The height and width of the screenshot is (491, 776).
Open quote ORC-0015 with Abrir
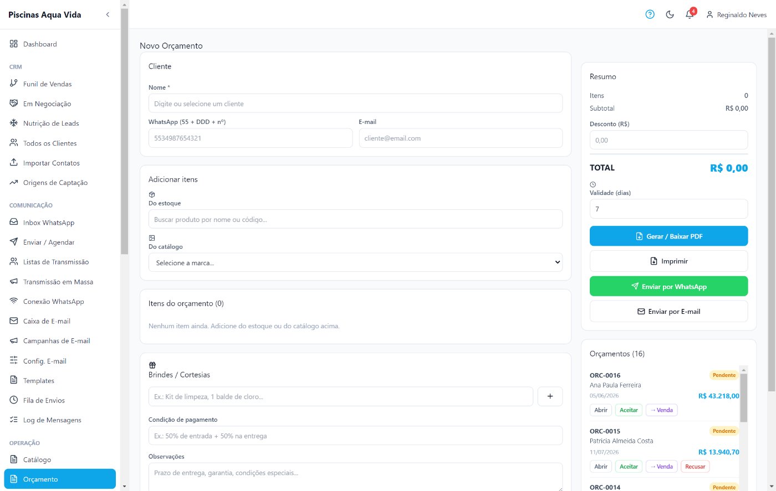pyautogui.click(x=601, y=467)
